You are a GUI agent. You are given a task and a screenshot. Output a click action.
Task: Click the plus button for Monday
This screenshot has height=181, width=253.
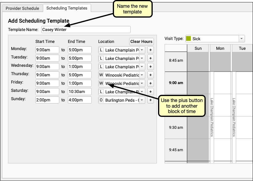point(150,50)
